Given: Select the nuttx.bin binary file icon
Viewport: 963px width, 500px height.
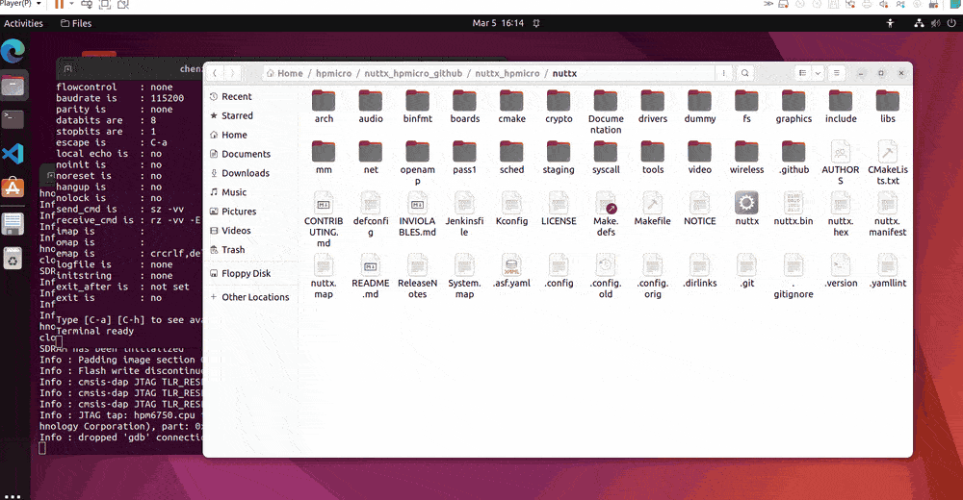Looking at the screenshot, I should 794,203.
